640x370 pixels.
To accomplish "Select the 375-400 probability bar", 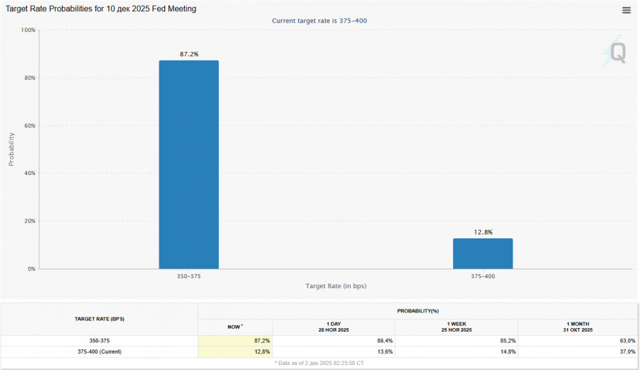I will 482,253.
